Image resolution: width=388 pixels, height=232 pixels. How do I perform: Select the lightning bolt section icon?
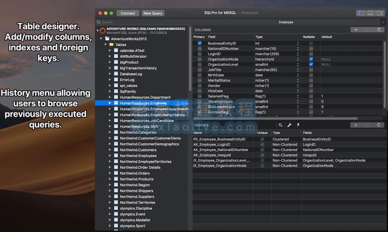tap(298, 125)
